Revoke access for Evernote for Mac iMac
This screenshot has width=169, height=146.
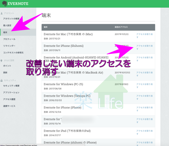click(144, 36)
